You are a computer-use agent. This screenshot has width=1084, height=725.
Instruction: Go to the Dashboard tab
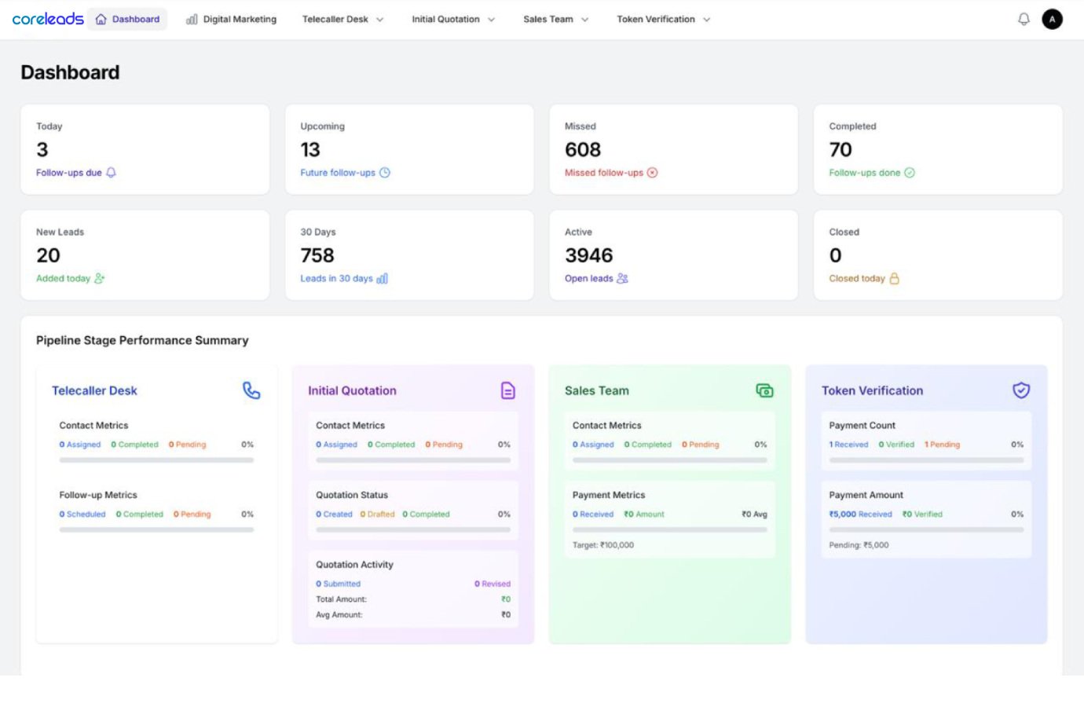(127, 20)
